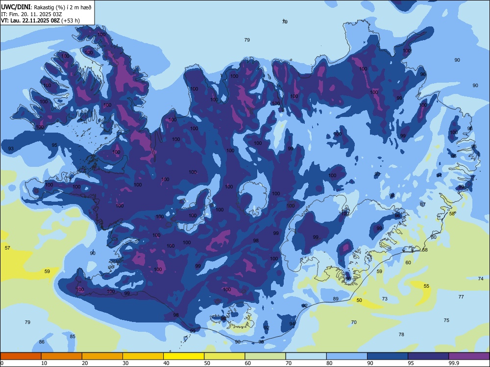The width and height of the screenshot is (490, 367).
Task: Pick the dark indigo 95–99.9 legend swatch
Action: (428, 356)
